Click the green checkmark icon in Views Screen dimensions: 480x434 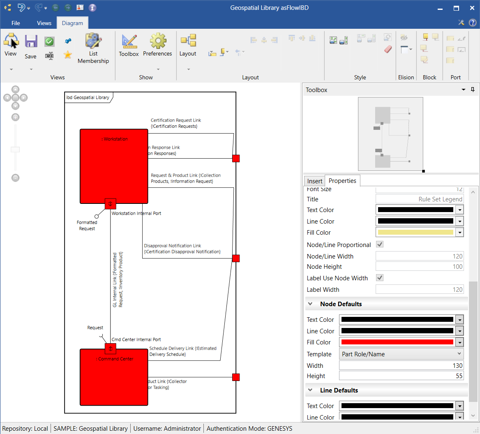pos(49,42)
